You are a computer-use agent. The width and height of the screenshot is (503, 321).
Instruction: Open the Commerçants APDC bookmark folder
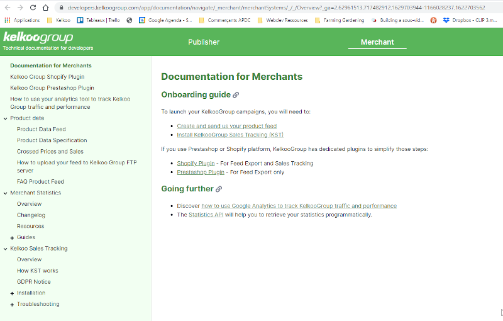tap(224, 20)
